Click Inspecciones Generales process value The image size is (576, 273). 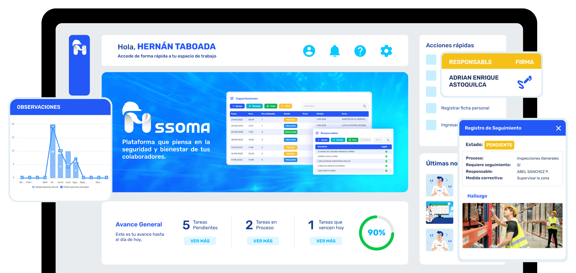(x=538, y=158)
